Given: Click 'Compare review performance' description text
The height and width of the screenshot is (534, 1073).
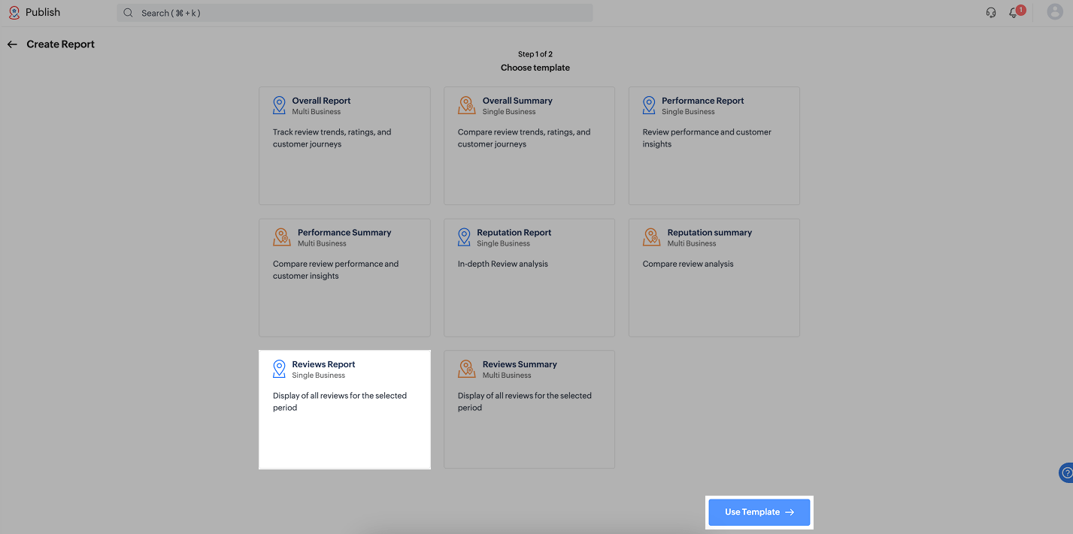Looking at the screenshot, I should pos(335,270).
